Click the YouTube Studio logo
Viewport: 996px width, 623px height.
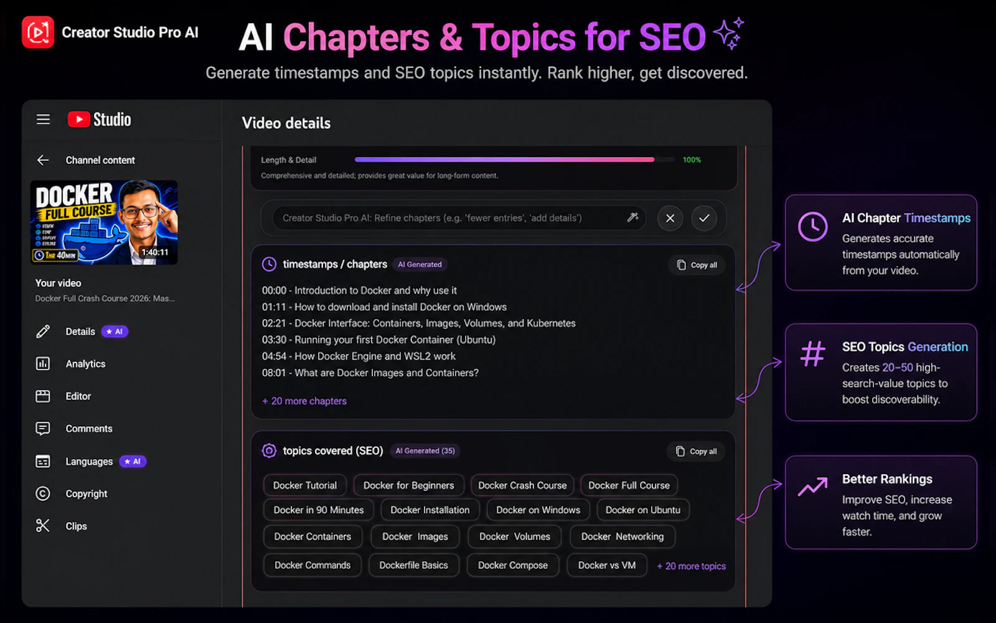point(100,119)
